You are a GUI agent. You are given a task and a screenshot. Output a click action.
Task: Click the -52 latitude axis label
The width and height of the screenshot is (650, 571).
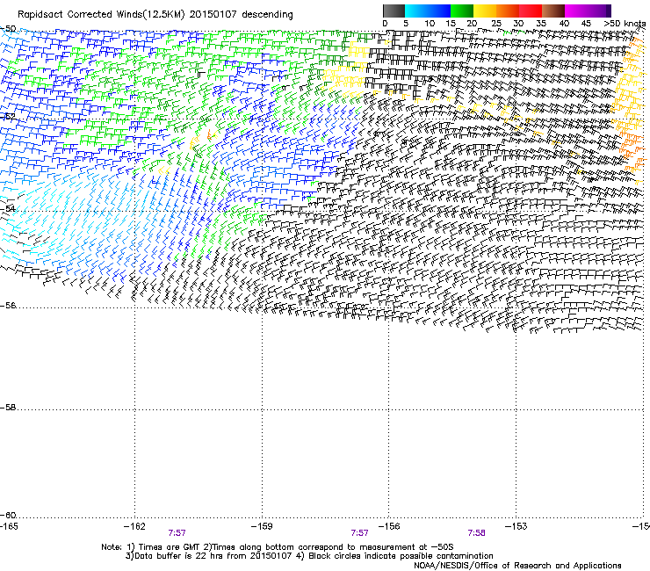pyautogui.click(x=8, y=117)
